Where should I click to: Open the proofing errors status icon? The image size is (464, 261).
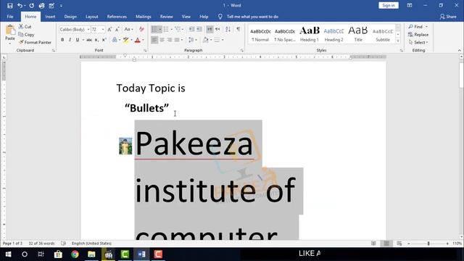(63, 244)
